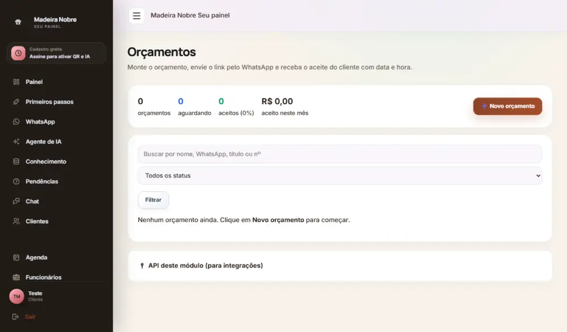Click the plus icon on Novo orçamento
Viewport: 567px width, 332px height.
point(484,106)
